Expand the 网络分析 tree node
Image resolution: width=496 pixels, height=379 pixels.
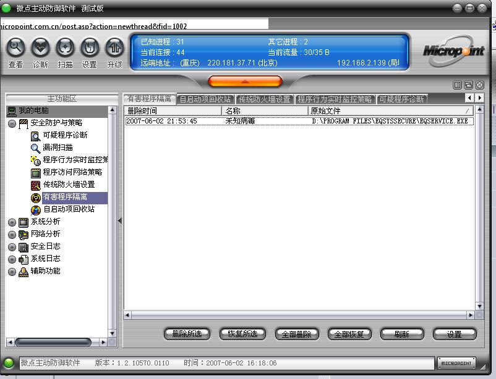tap(12, 235)
